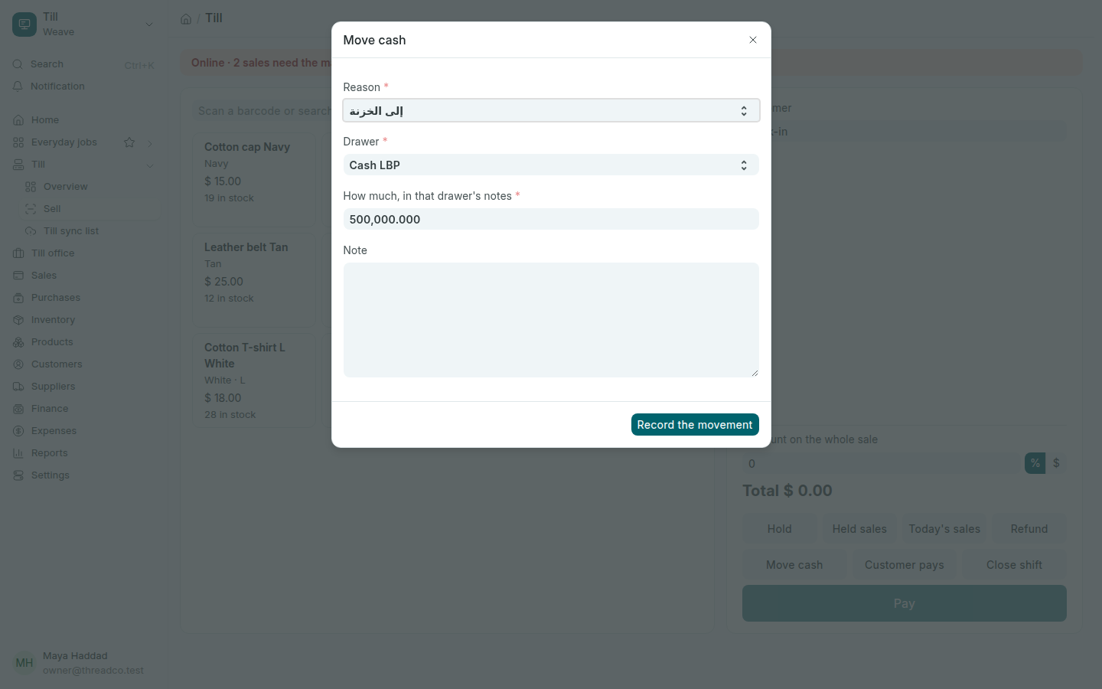Screen dimensions: 1102x689
Task: Select percent discount toggle
Action: pos(1035,463)
